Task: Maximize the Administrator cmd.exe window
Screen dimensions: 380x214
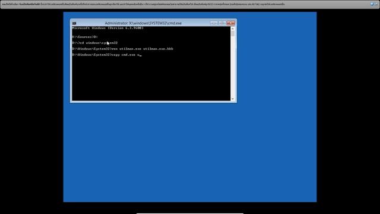Action: click(221, 23)
